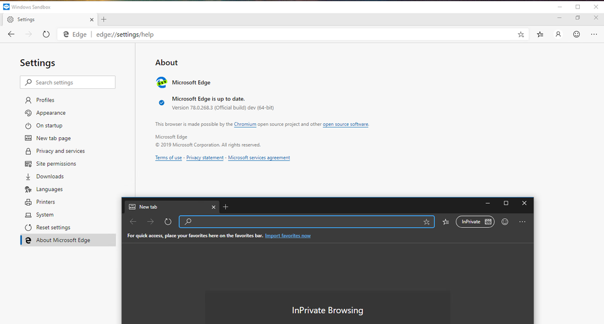Click the About heading text
This screenshot has width=604, height=324.
[166, 62]
